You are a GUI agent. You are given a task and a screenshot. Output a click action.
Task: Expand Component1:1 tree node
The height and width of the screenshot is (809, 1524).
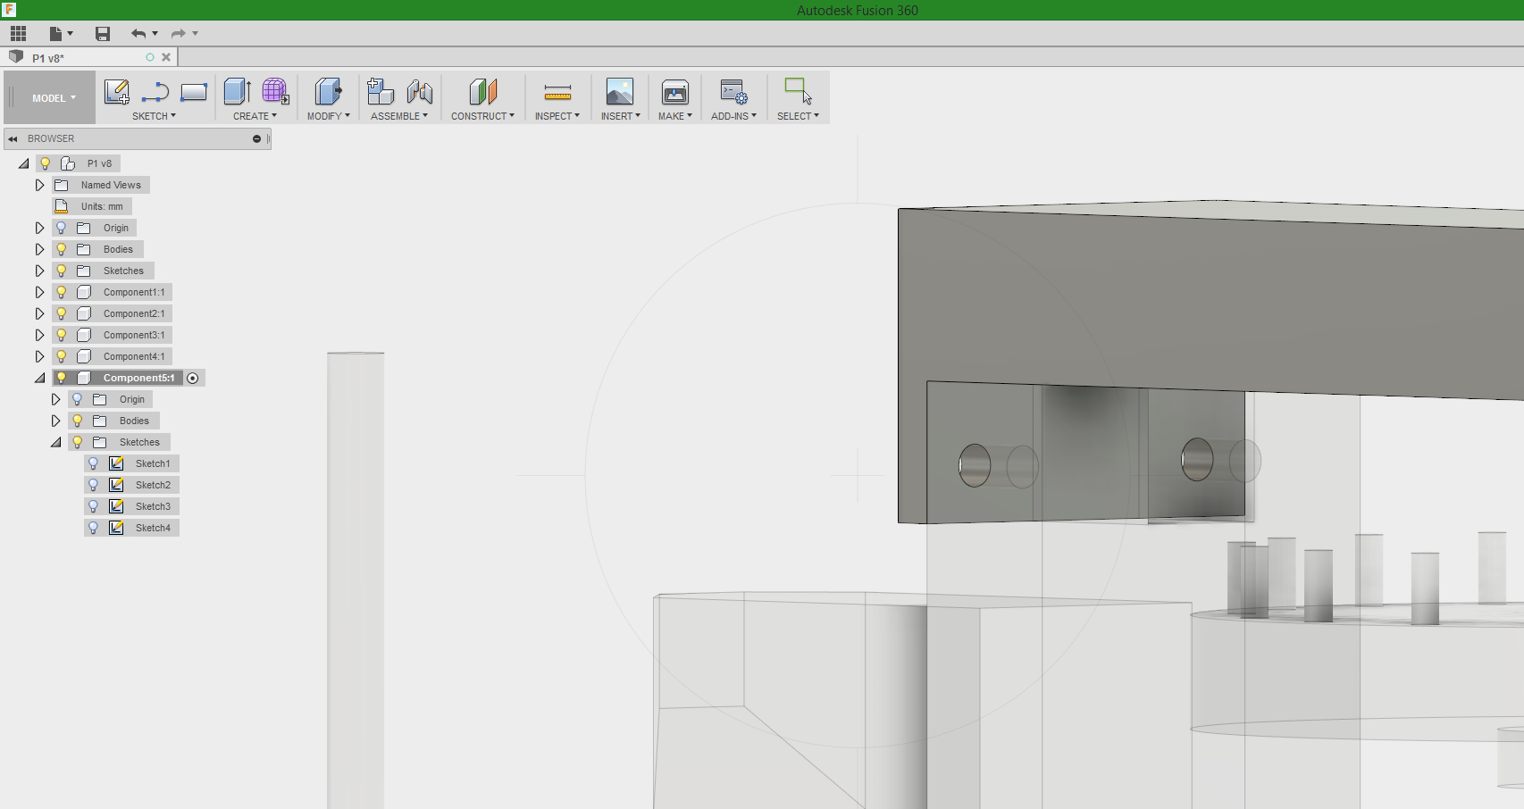[x=39, y=292]
